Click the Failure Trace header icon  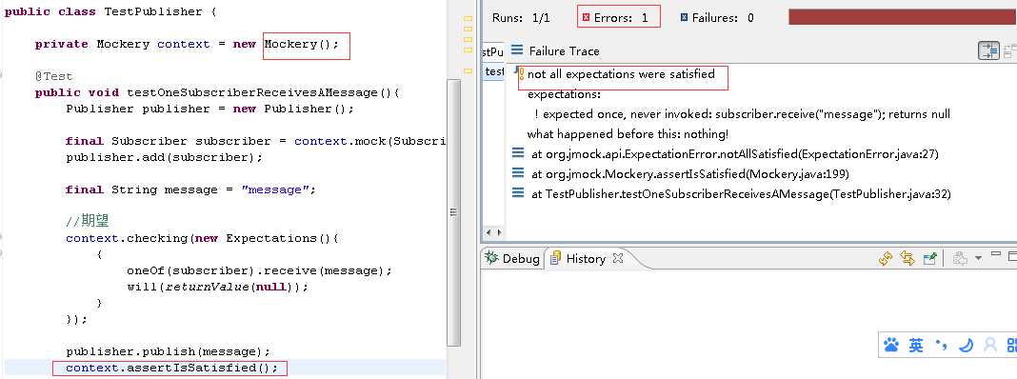(517, 50)
